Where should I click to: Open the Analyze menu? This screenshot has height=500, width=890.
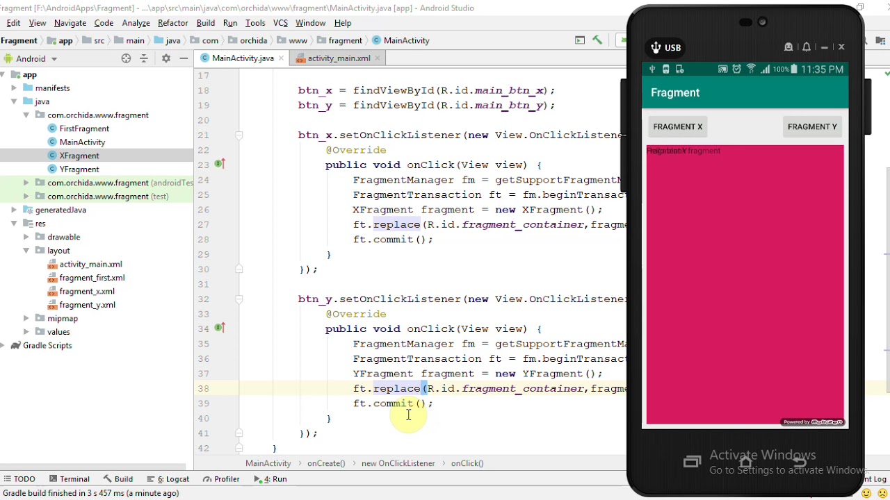click(x=136, y=23)
